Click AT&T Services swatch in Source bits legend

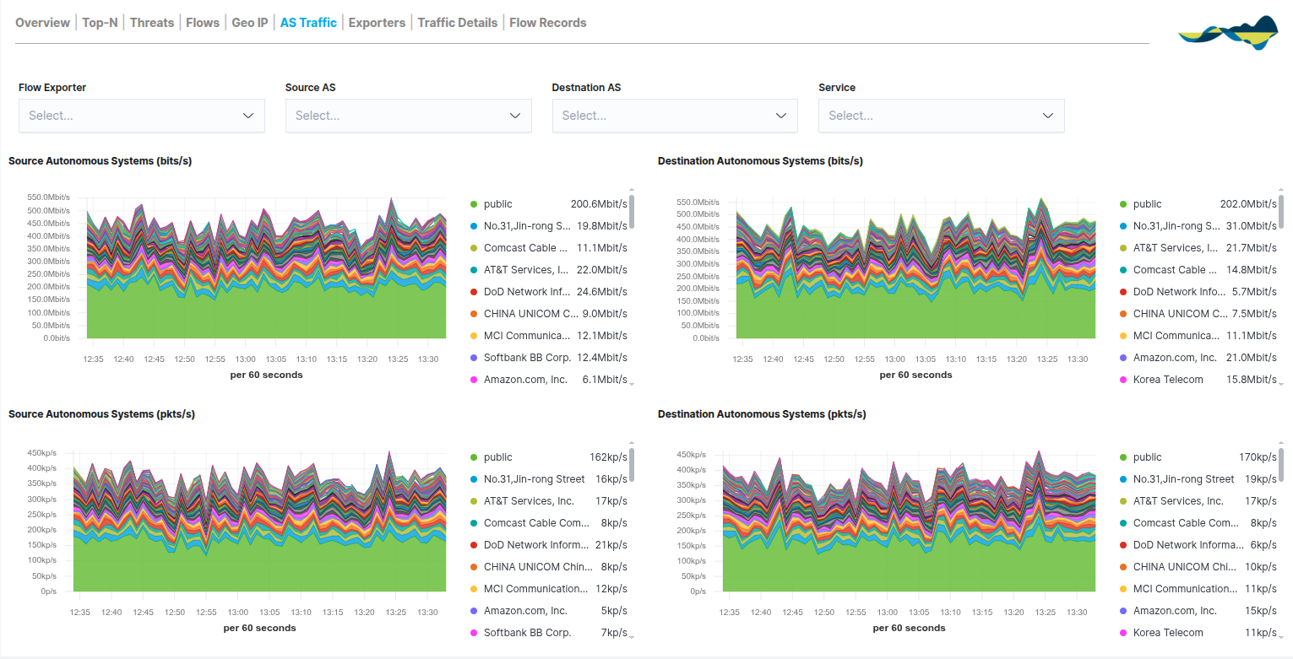(x=474, y=270)
